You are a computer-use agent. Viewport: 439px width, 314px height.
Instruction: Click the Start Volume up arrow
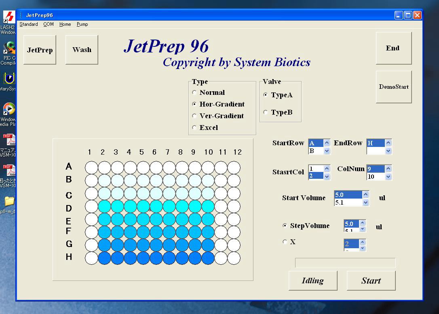[365, 194]
